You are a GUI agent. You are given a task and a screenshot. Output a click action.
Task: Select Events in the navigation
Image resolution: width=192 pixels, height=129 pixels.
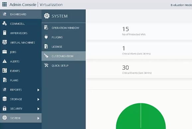21,71
